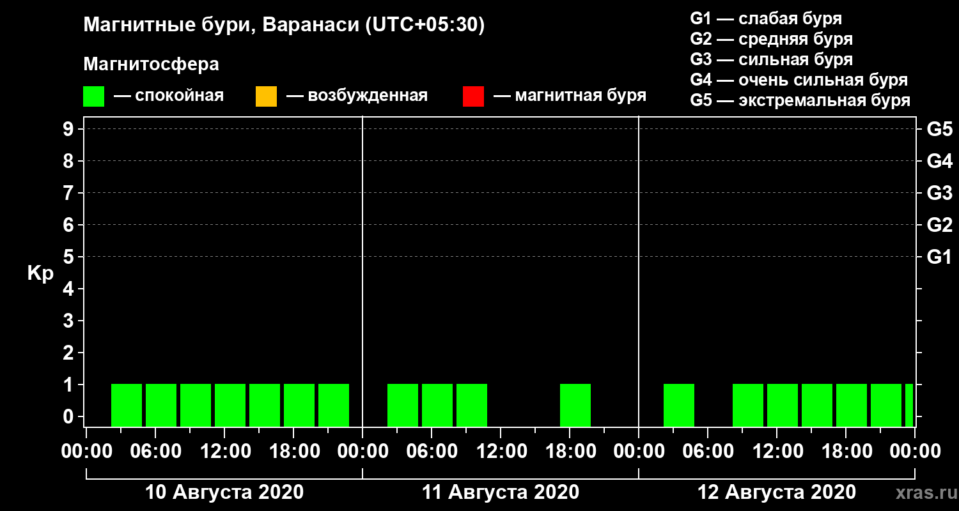Viewport: 959px width, 511px height.
Task: Click the green 'спокойная' legend swatch
Action: click(x=93, y=96)
